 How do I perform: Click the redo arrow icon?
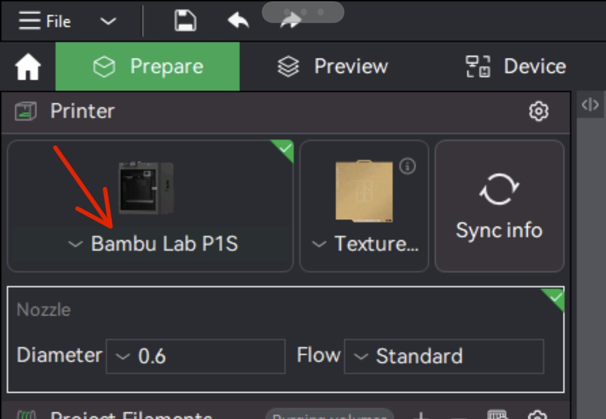tap(291, 21)
